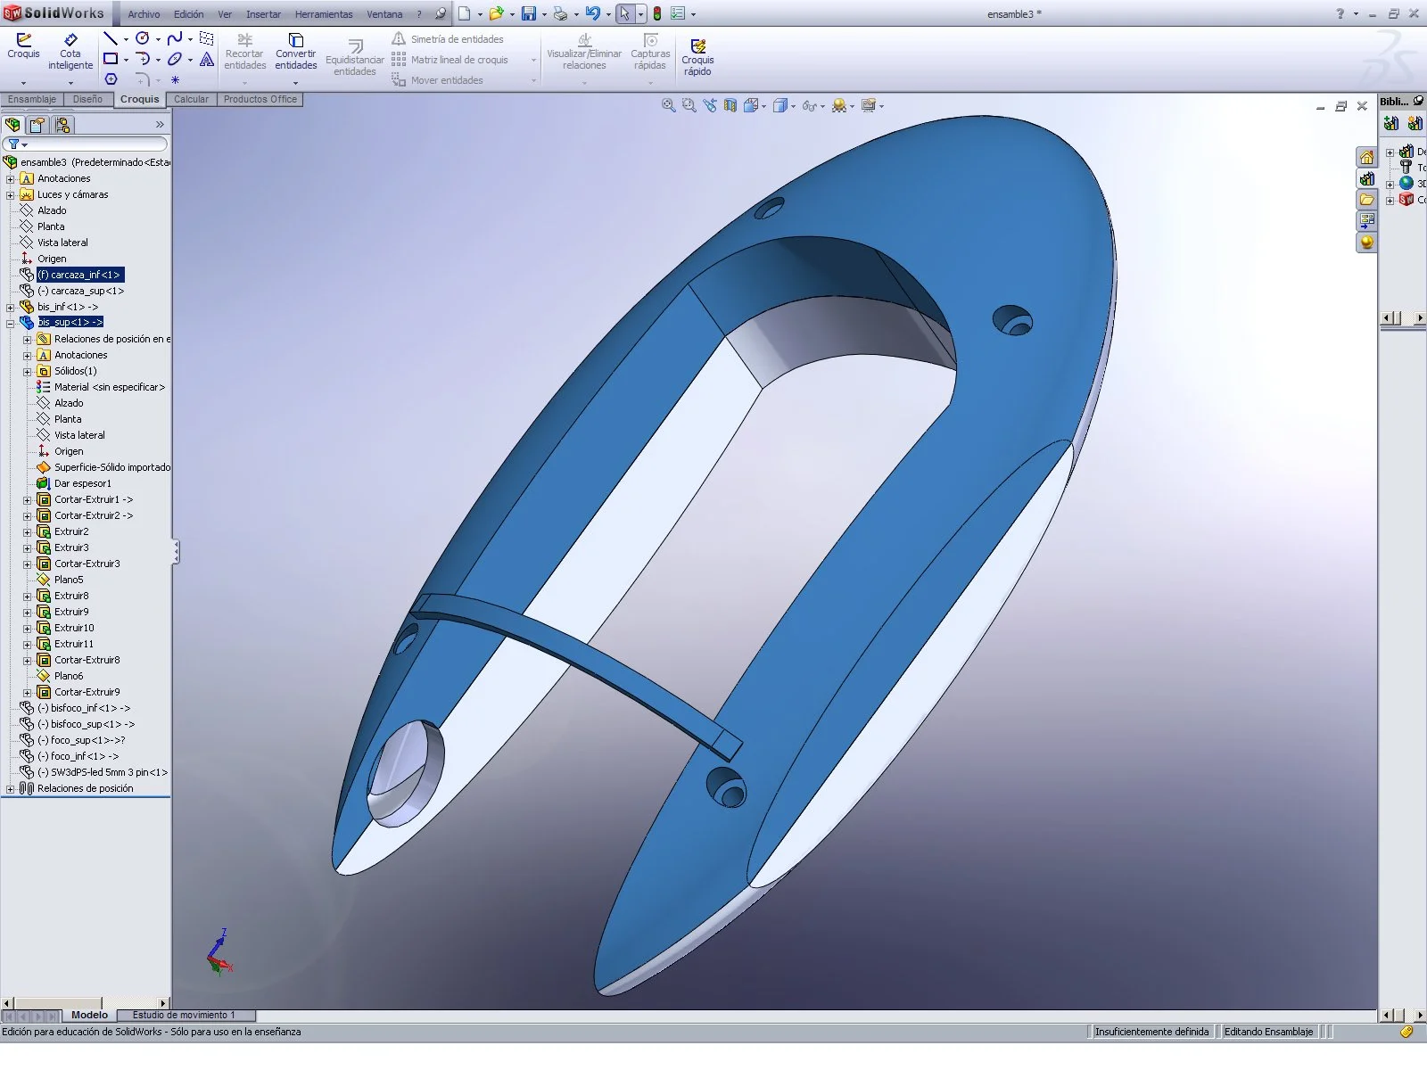
Task: Select the Line sketch tool
Action: pos(111,38)
